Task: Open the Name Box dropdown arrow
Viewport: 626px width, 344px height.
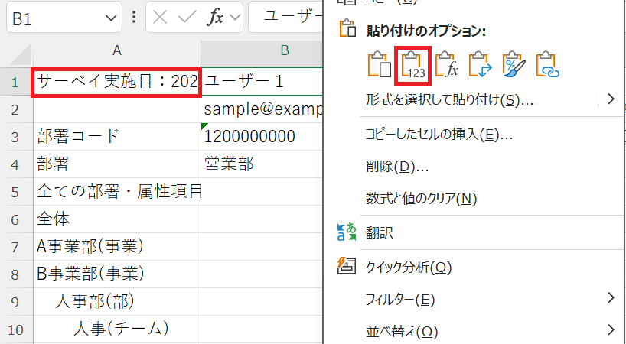Action: point(111,18)
